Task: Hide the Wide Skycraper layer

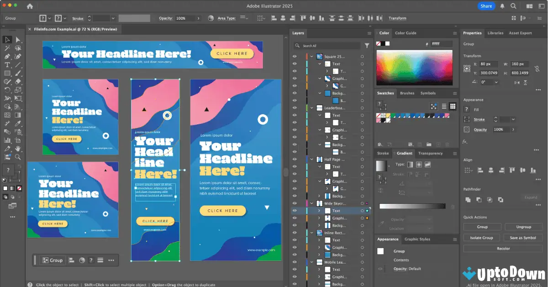Action: 294,203
